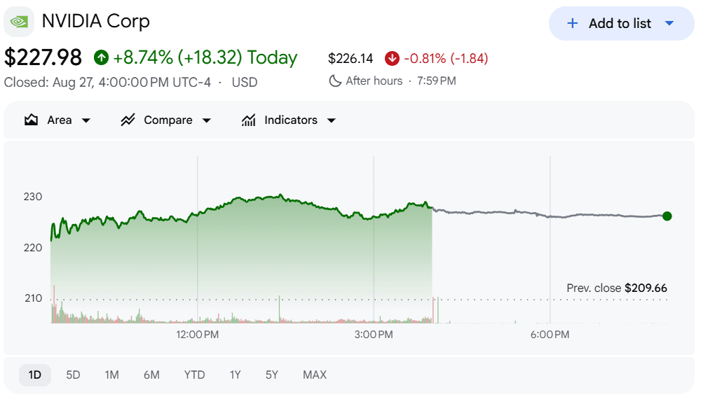Screen dimensions: 708x406
Task: Click the Compare lines icon
Action: (128, 120)
